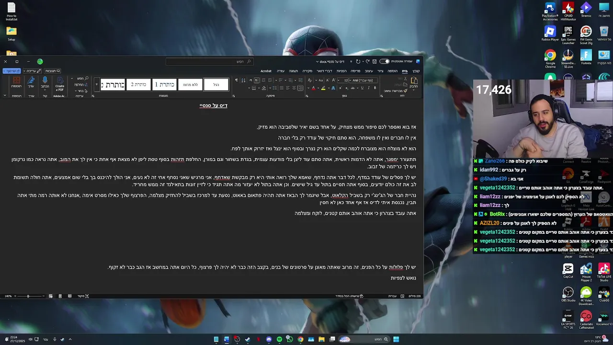
Task: Click the Dictate microphone icon (הכתב)
Action: click(x=45, y=82)
